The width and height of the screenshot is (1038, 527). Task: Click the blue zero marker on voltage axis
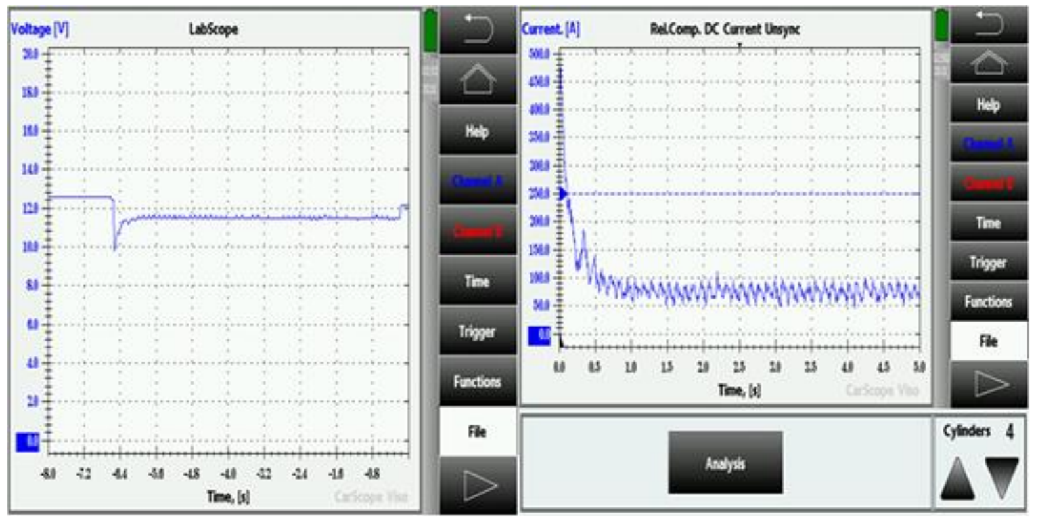(28, 442)
